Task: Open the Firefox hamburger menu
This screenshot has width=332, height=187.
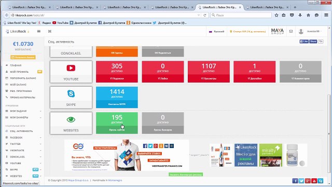Action: pos(326,15)
